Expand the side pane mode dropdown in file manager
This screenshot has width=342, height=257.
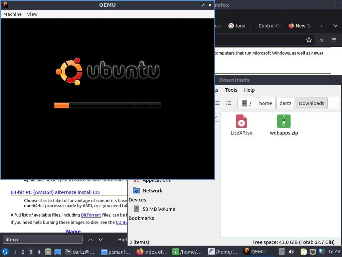coord(216,117)
